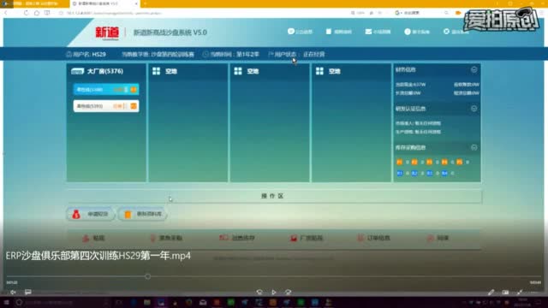Image resolution: width=548 pixels, height=308 pixels.
Task: Click the red 贴现 icon in bottom bar
Action: coord(86,238)
